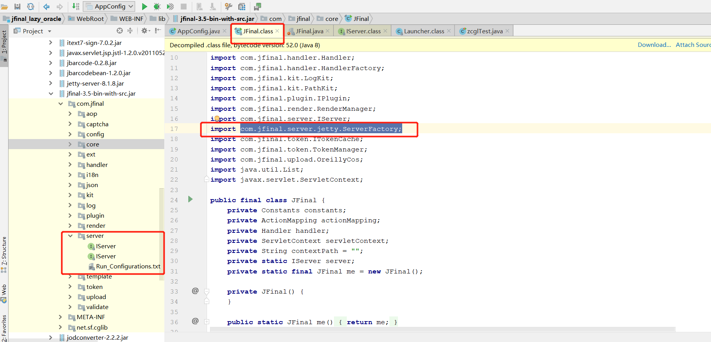Open the AppConfig run configuration dropdown
This screenshot has width=711, height=342.
pyautogui.click(x=110, y=7)
